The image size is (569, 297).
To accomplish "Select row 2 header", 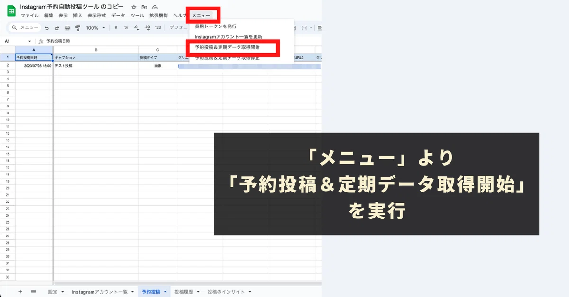I will click(x=7, y=65).
